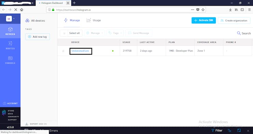Tick the Select all checkbox
Image resolution: width=253 pixels, height=134 pixels.
point(64,33)
